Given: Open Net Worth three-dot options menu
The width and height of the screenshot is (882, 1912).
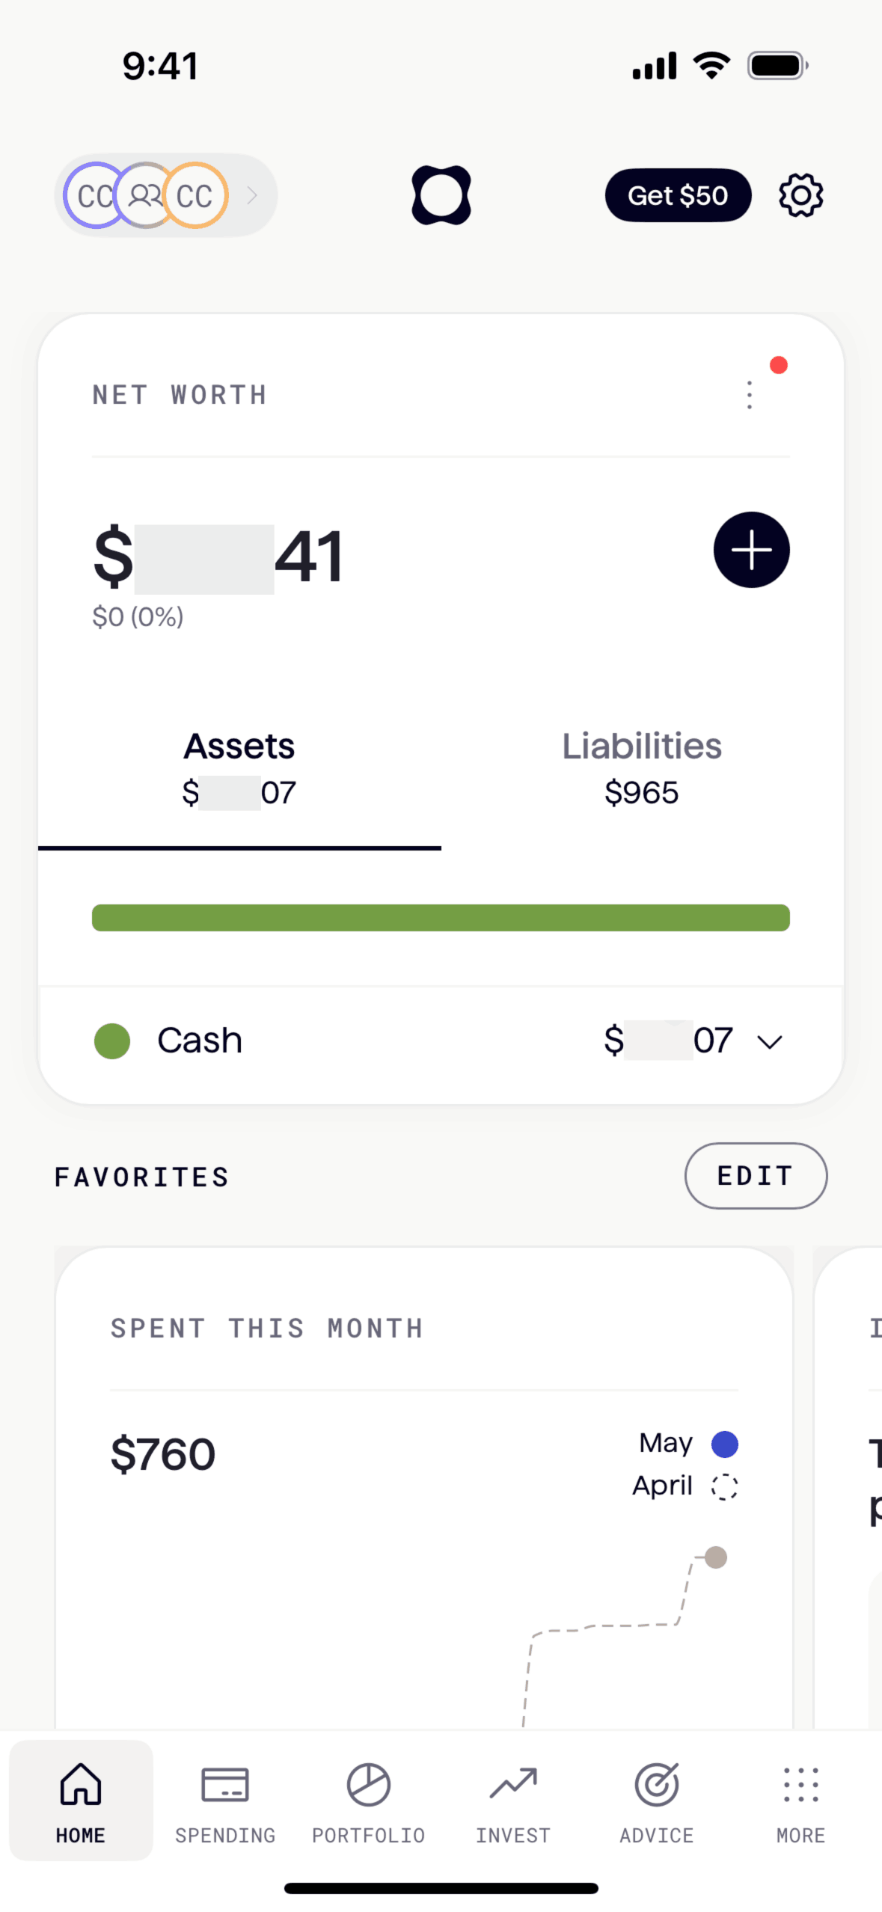Looking at the screenshot, I should coord(749,395).
